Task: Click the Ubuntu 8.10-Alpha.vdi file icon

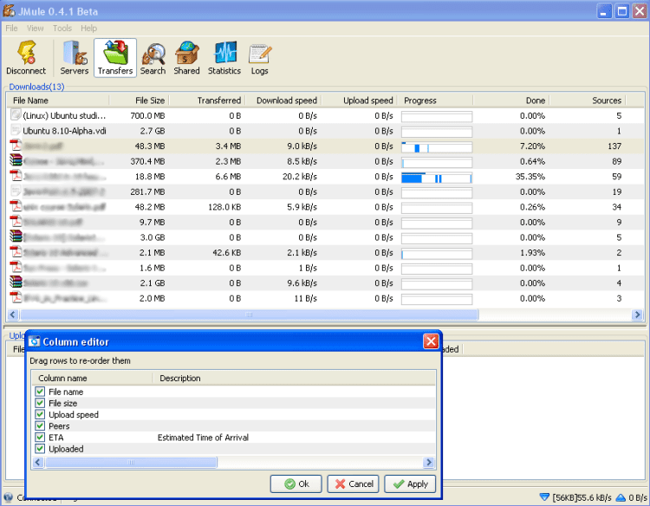Action: (x=16, y=130)
